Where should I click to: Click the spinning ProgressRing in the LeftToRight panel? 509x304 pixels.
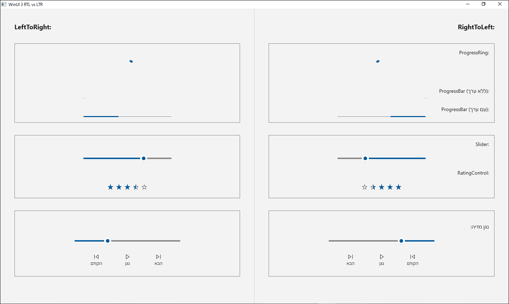[131, 61]
